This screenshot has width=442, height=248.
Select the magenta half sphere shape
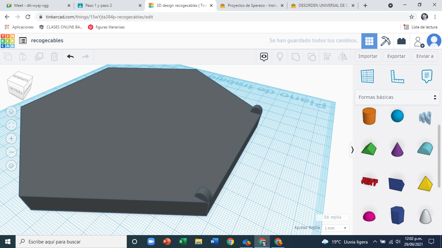point(369,216)
